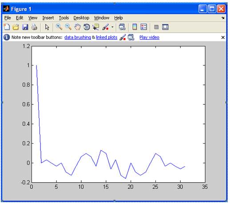230x203 pixels.
Task: Hide plot tools using toolbar icon
Action: pyautogui.click(x=156, y=27)
